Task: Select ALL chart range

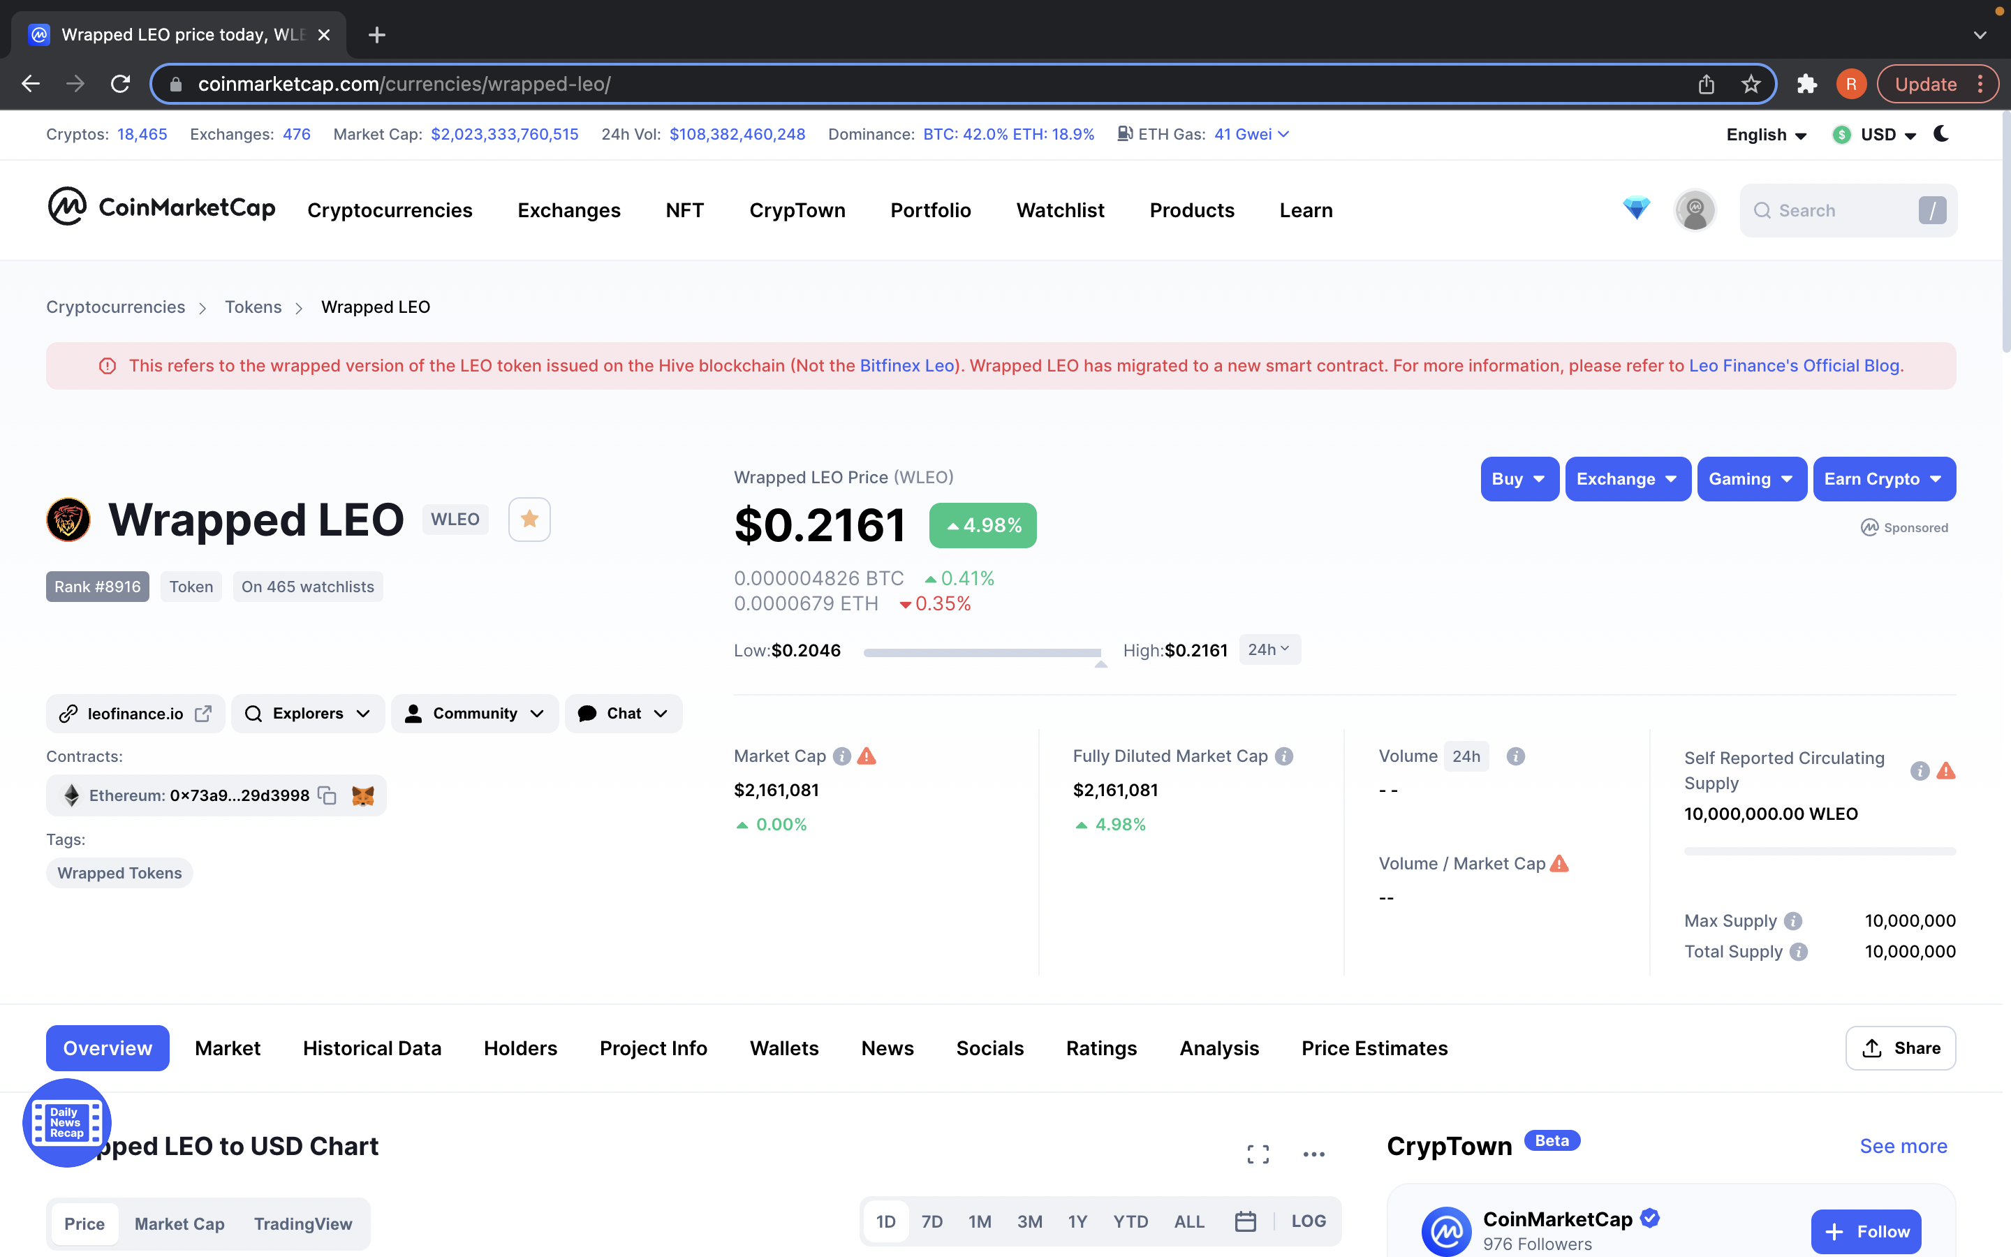Action: 1189,1221
